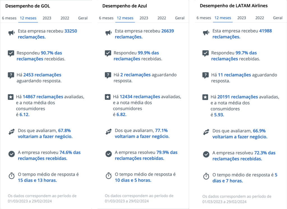
Task: Click the stopwatch response-time icon in GOL panel
Action: click(11, 176)
